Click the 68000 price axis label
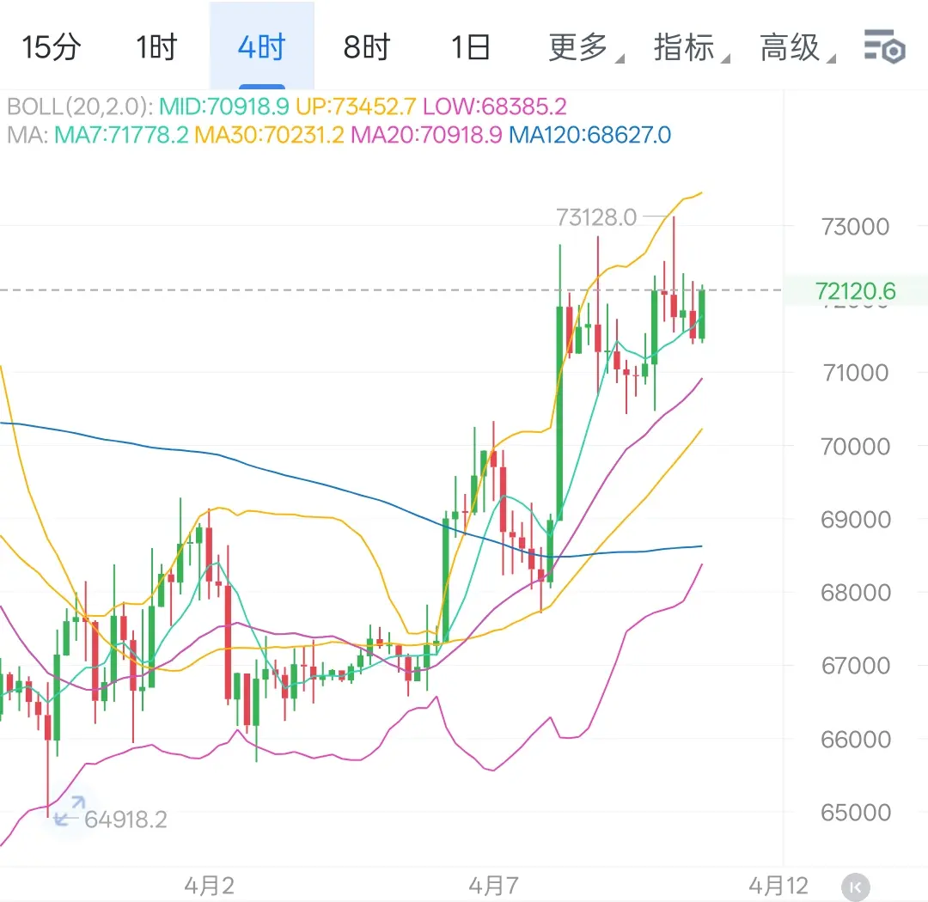This screenshot has width=928, height=902. tap(855, 593)
